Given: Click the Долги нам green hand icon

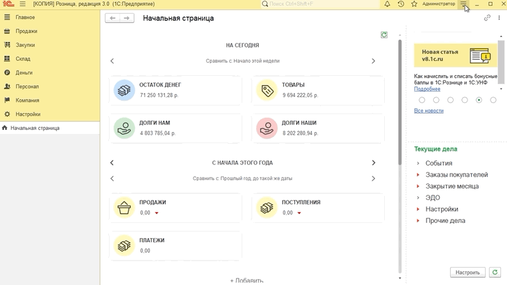Looking at the screenshot, I should [x=124, y=128].
